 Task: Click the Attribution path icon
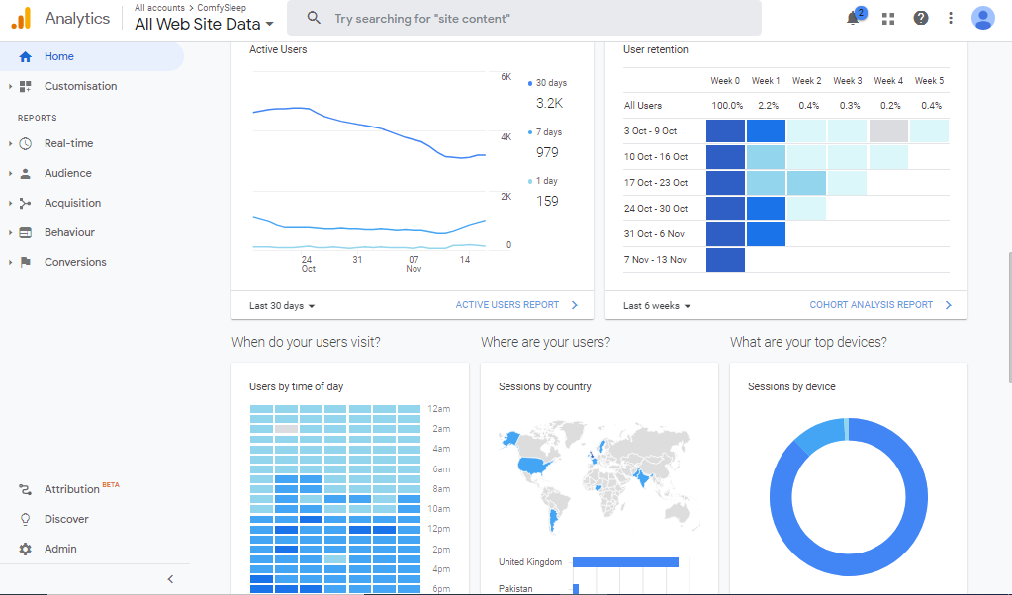[x=25, y=490]
